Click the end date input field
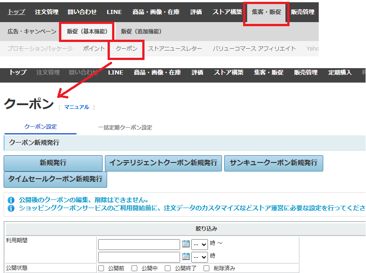366x273 pixels. coord(139,257)
